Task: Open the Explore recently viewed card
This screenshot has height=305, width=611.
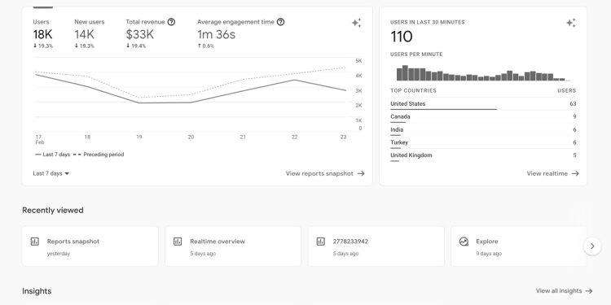Action: click(x=519, y=246)
